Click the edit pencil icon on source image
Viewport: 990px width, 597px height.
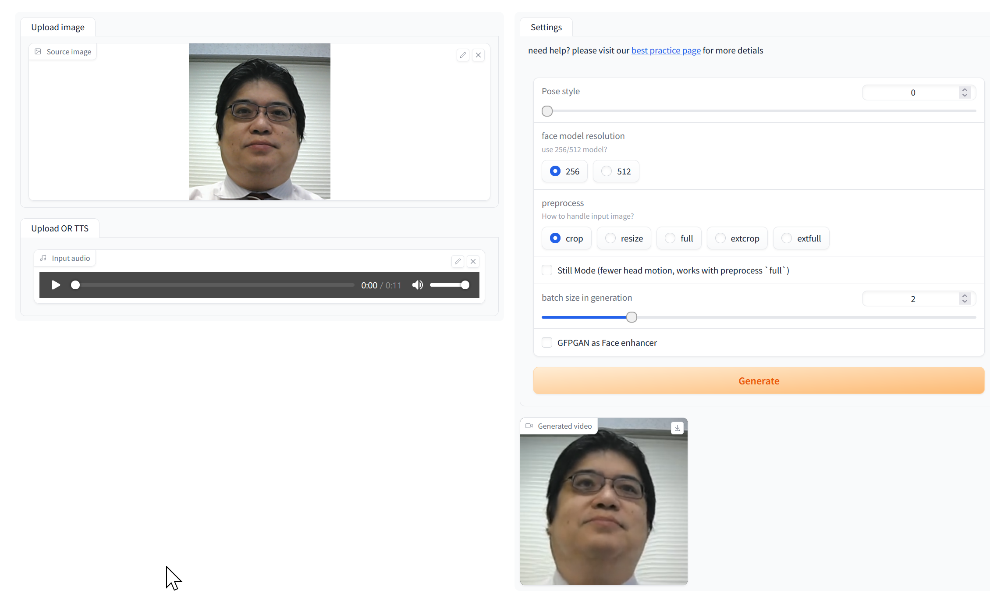(463, 55)
